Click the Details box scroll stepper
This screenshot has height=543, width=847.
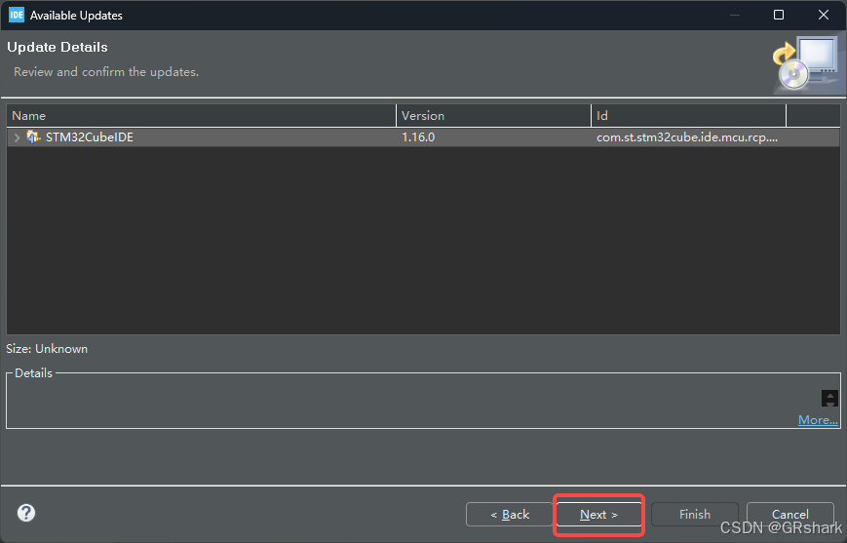829,398
